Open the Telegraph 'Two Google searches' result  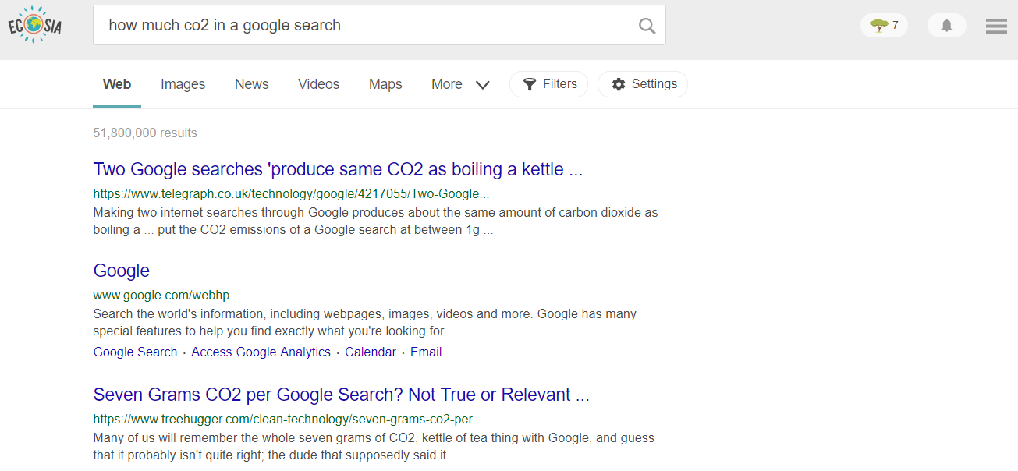tap(338, 169)
